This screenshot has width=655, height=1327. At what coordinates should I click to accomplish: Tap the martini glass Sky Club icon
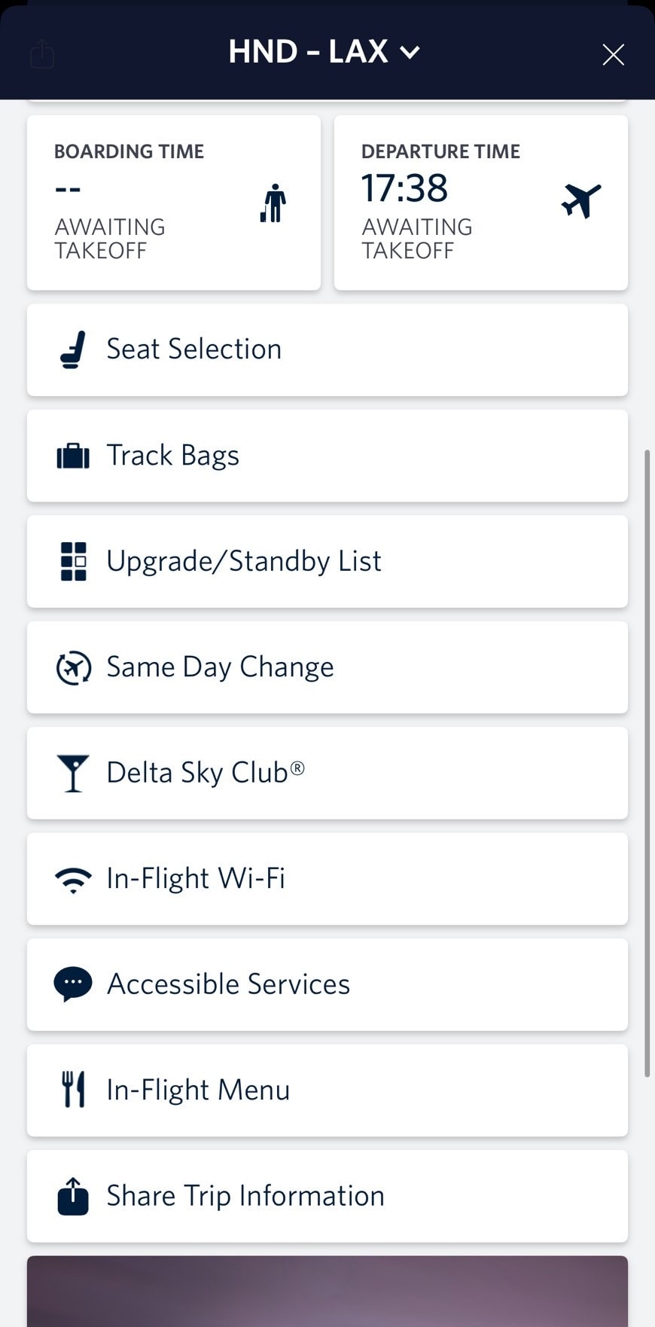point(73,773)
